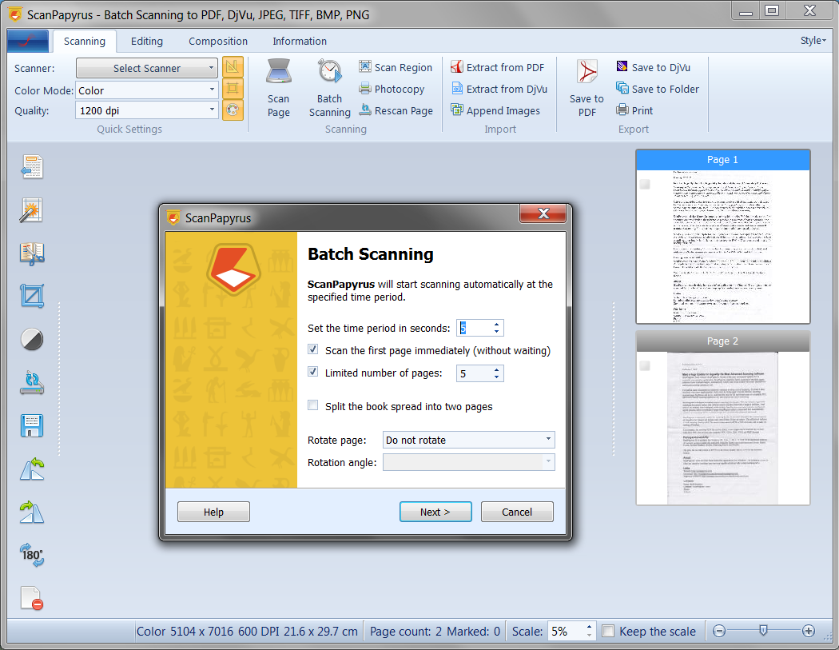
Task: Uncheck Scan the first page immediately
Action: click(313, 349)
